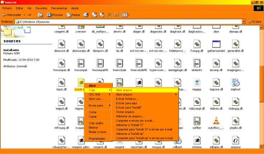
Task: Select the gatherosstate application icon
Action: point(216,45)
